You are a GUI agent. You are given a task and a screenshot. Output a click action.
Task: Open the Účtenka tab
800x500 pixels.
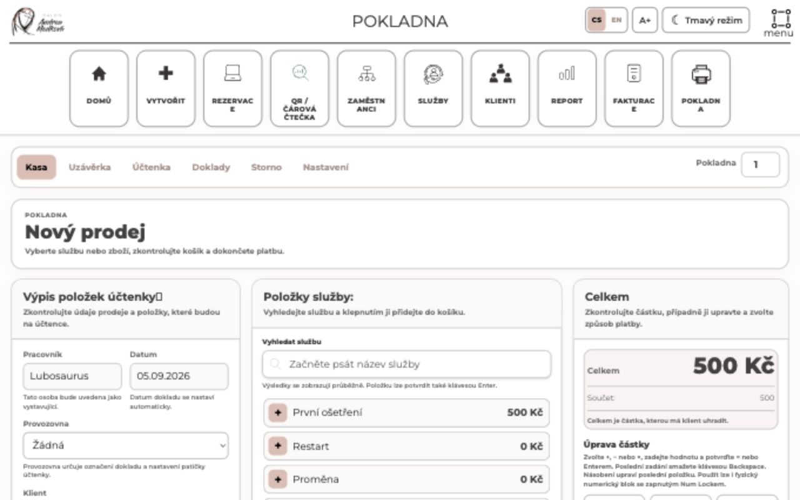[151, 167]
